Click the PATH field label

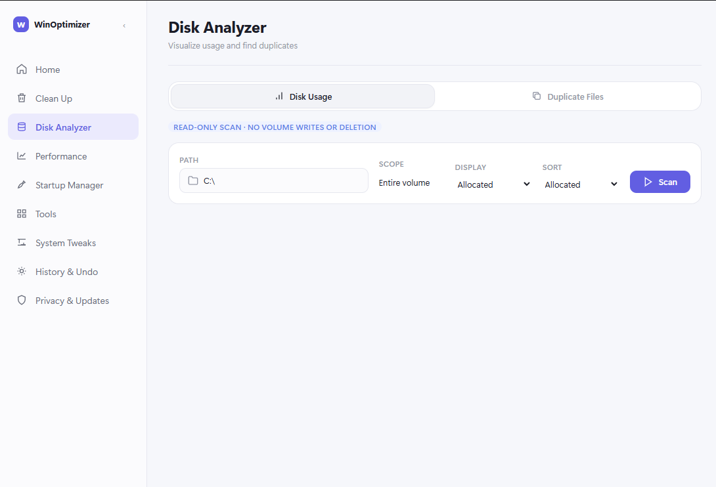point(189,160)
